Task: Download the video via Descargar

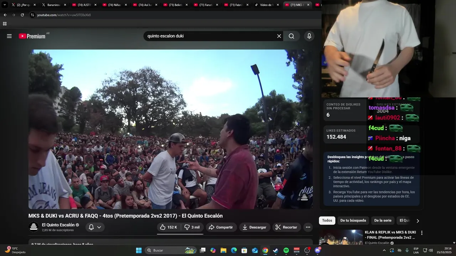Action: [x=254, y=227]
